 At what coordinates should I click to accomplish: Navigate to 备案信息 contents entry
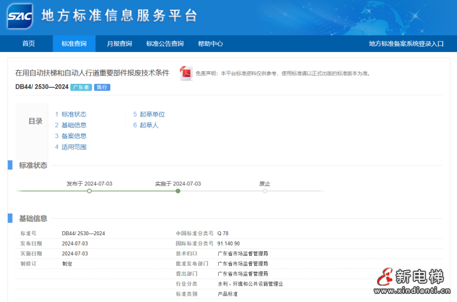point(74,136)
